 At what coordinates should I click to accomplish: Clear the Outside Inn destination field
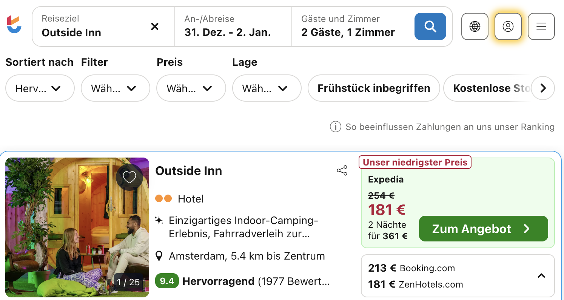point(155,26)
